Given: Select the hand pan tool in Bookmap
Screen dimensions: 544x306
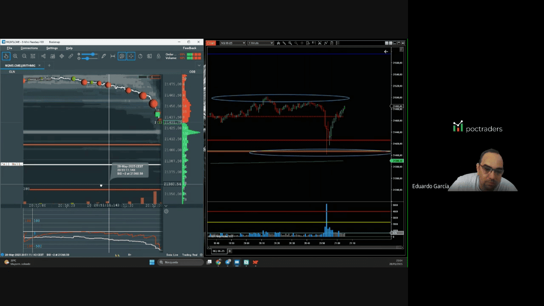Looking at the screenshot, I should pyautogui.click(x=6, y=56).
